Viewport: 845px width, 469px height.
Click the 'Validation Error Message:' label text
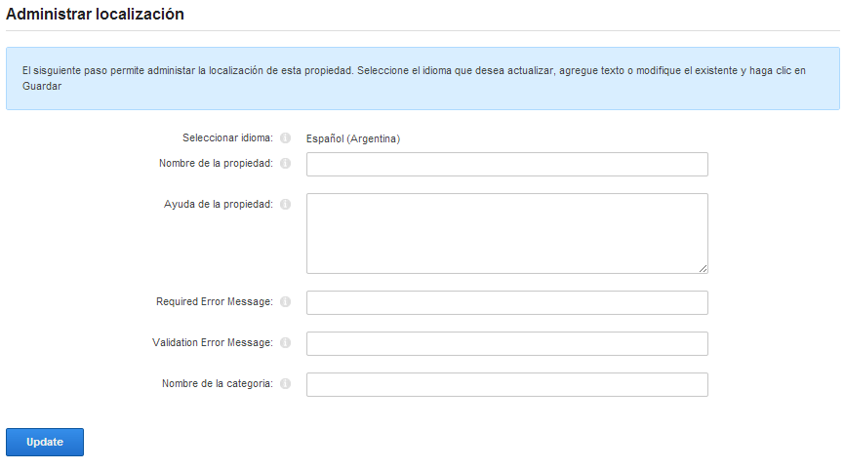click(213, 343)
